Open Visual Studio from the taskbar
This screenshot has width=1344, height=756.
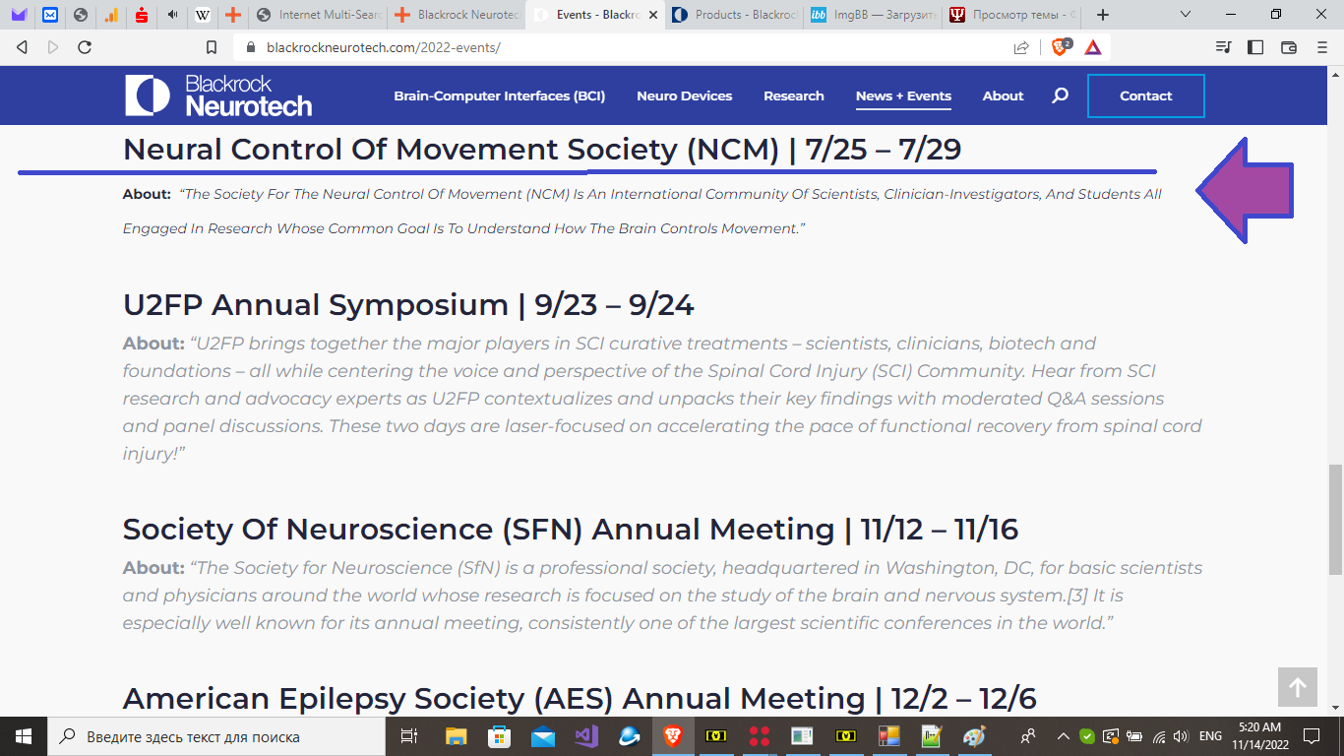586,736
